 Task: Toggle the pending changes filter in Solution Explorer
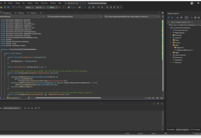(186, 18)
